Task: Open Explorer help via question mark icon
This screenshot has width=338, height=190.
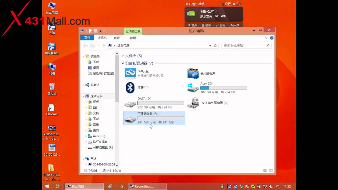Action: pyautogui.click(x=272, y=38)
